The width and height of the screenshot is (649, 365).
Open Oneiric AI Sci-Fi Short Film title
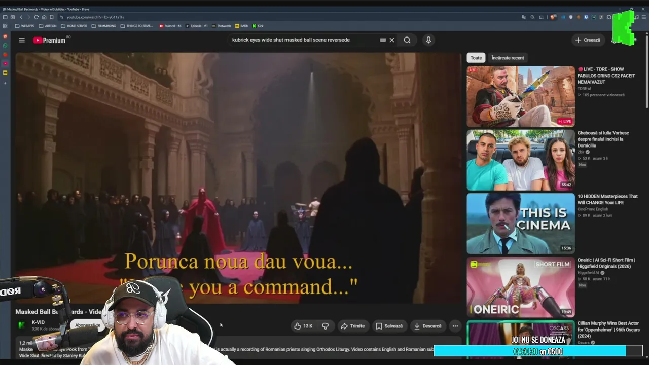606,263
